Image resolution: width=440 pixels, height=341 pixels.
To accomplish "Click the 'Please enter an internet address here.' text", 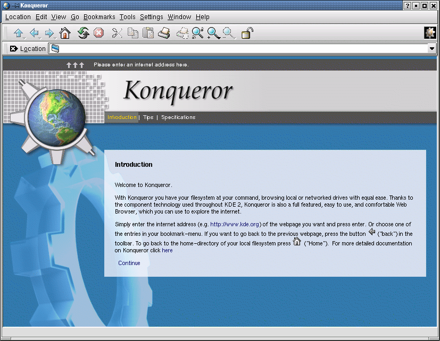I will click(x=141, y=65).
